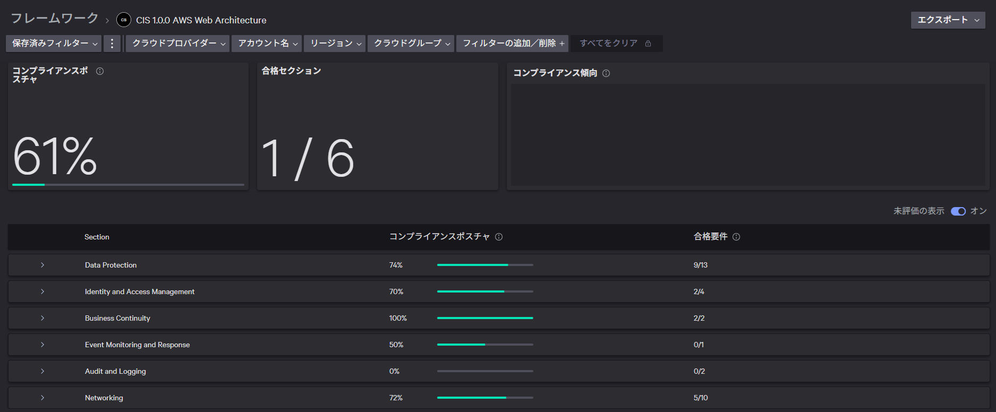Toggle the 未評価の表示 switch off
The height and width of the screenshot is (412, 996).
(958, 211)
